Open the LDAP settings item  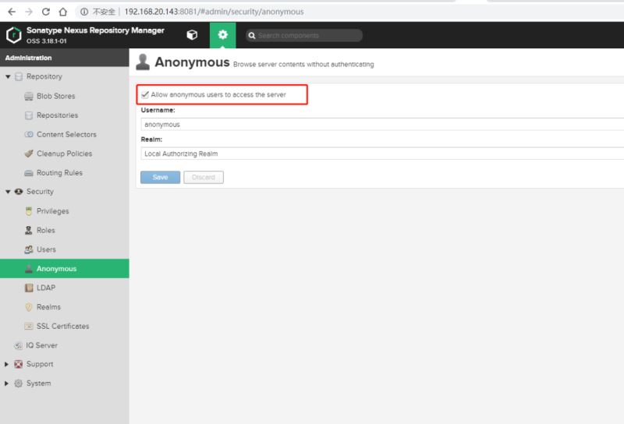45,288
